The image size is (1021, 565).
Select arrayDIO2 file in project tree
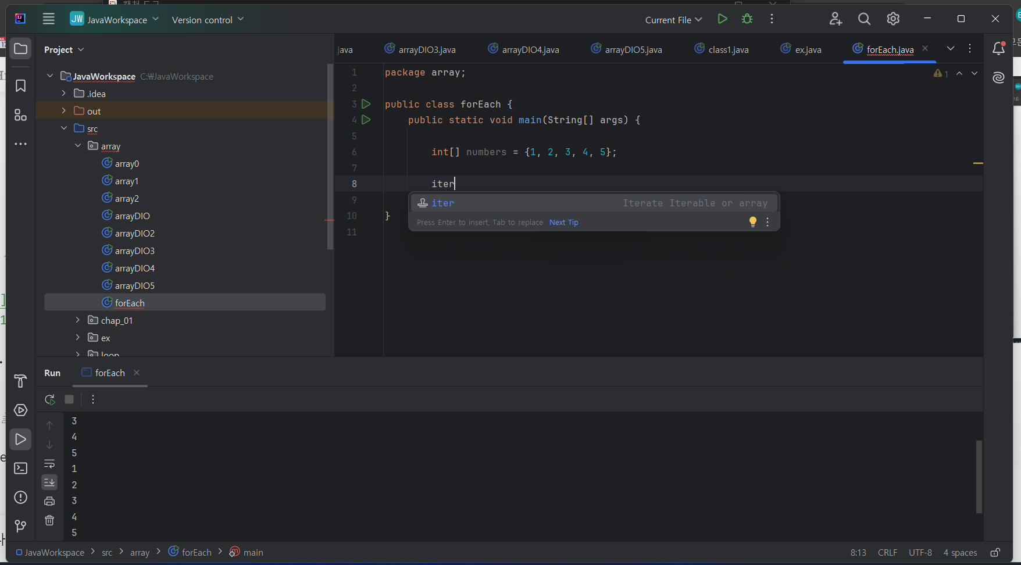pyautogui.click(x=135, y=233)
